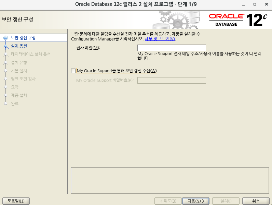Select the 설치 옵션 step link
The height and width of the screenshot is (205, 272).
[19, 46]
